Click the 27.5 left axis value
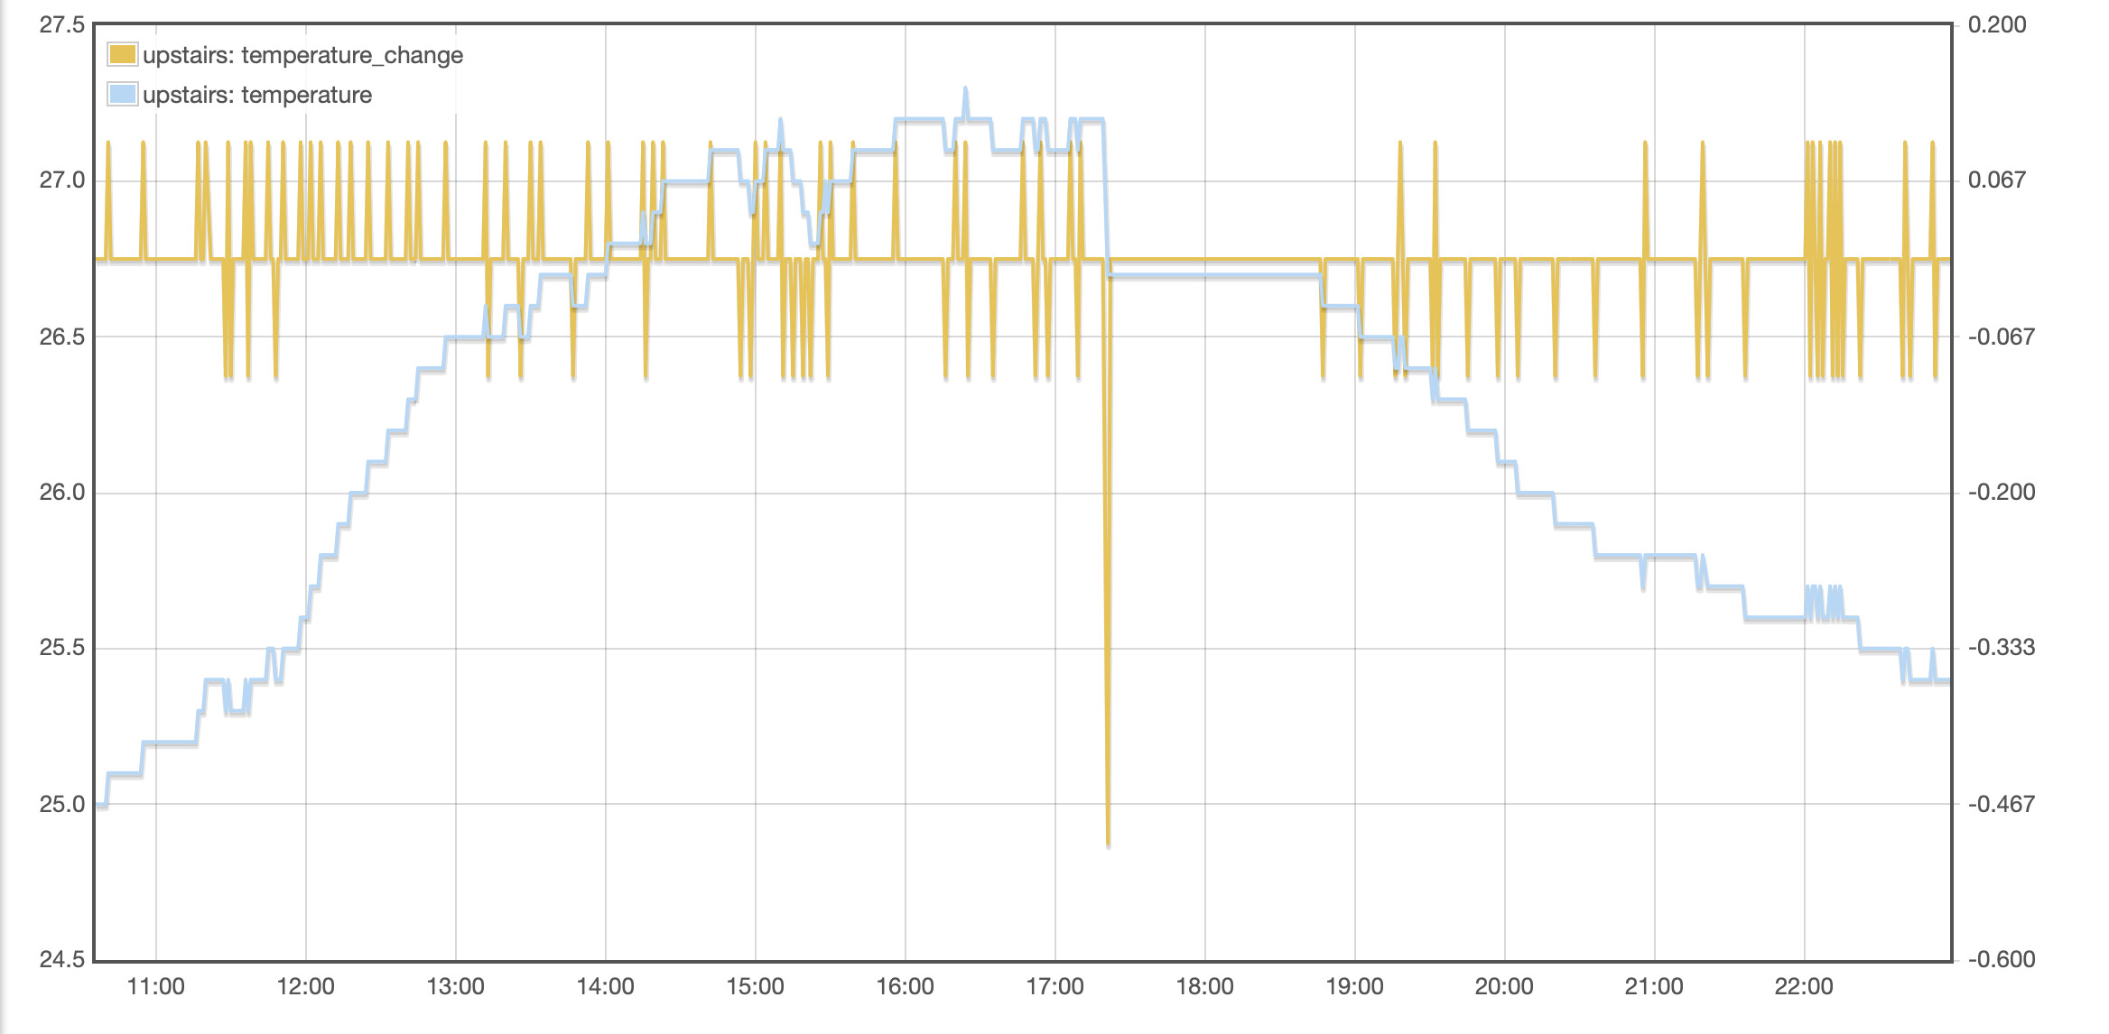This screenshot has height=1034, width=2109. point(62,24)
